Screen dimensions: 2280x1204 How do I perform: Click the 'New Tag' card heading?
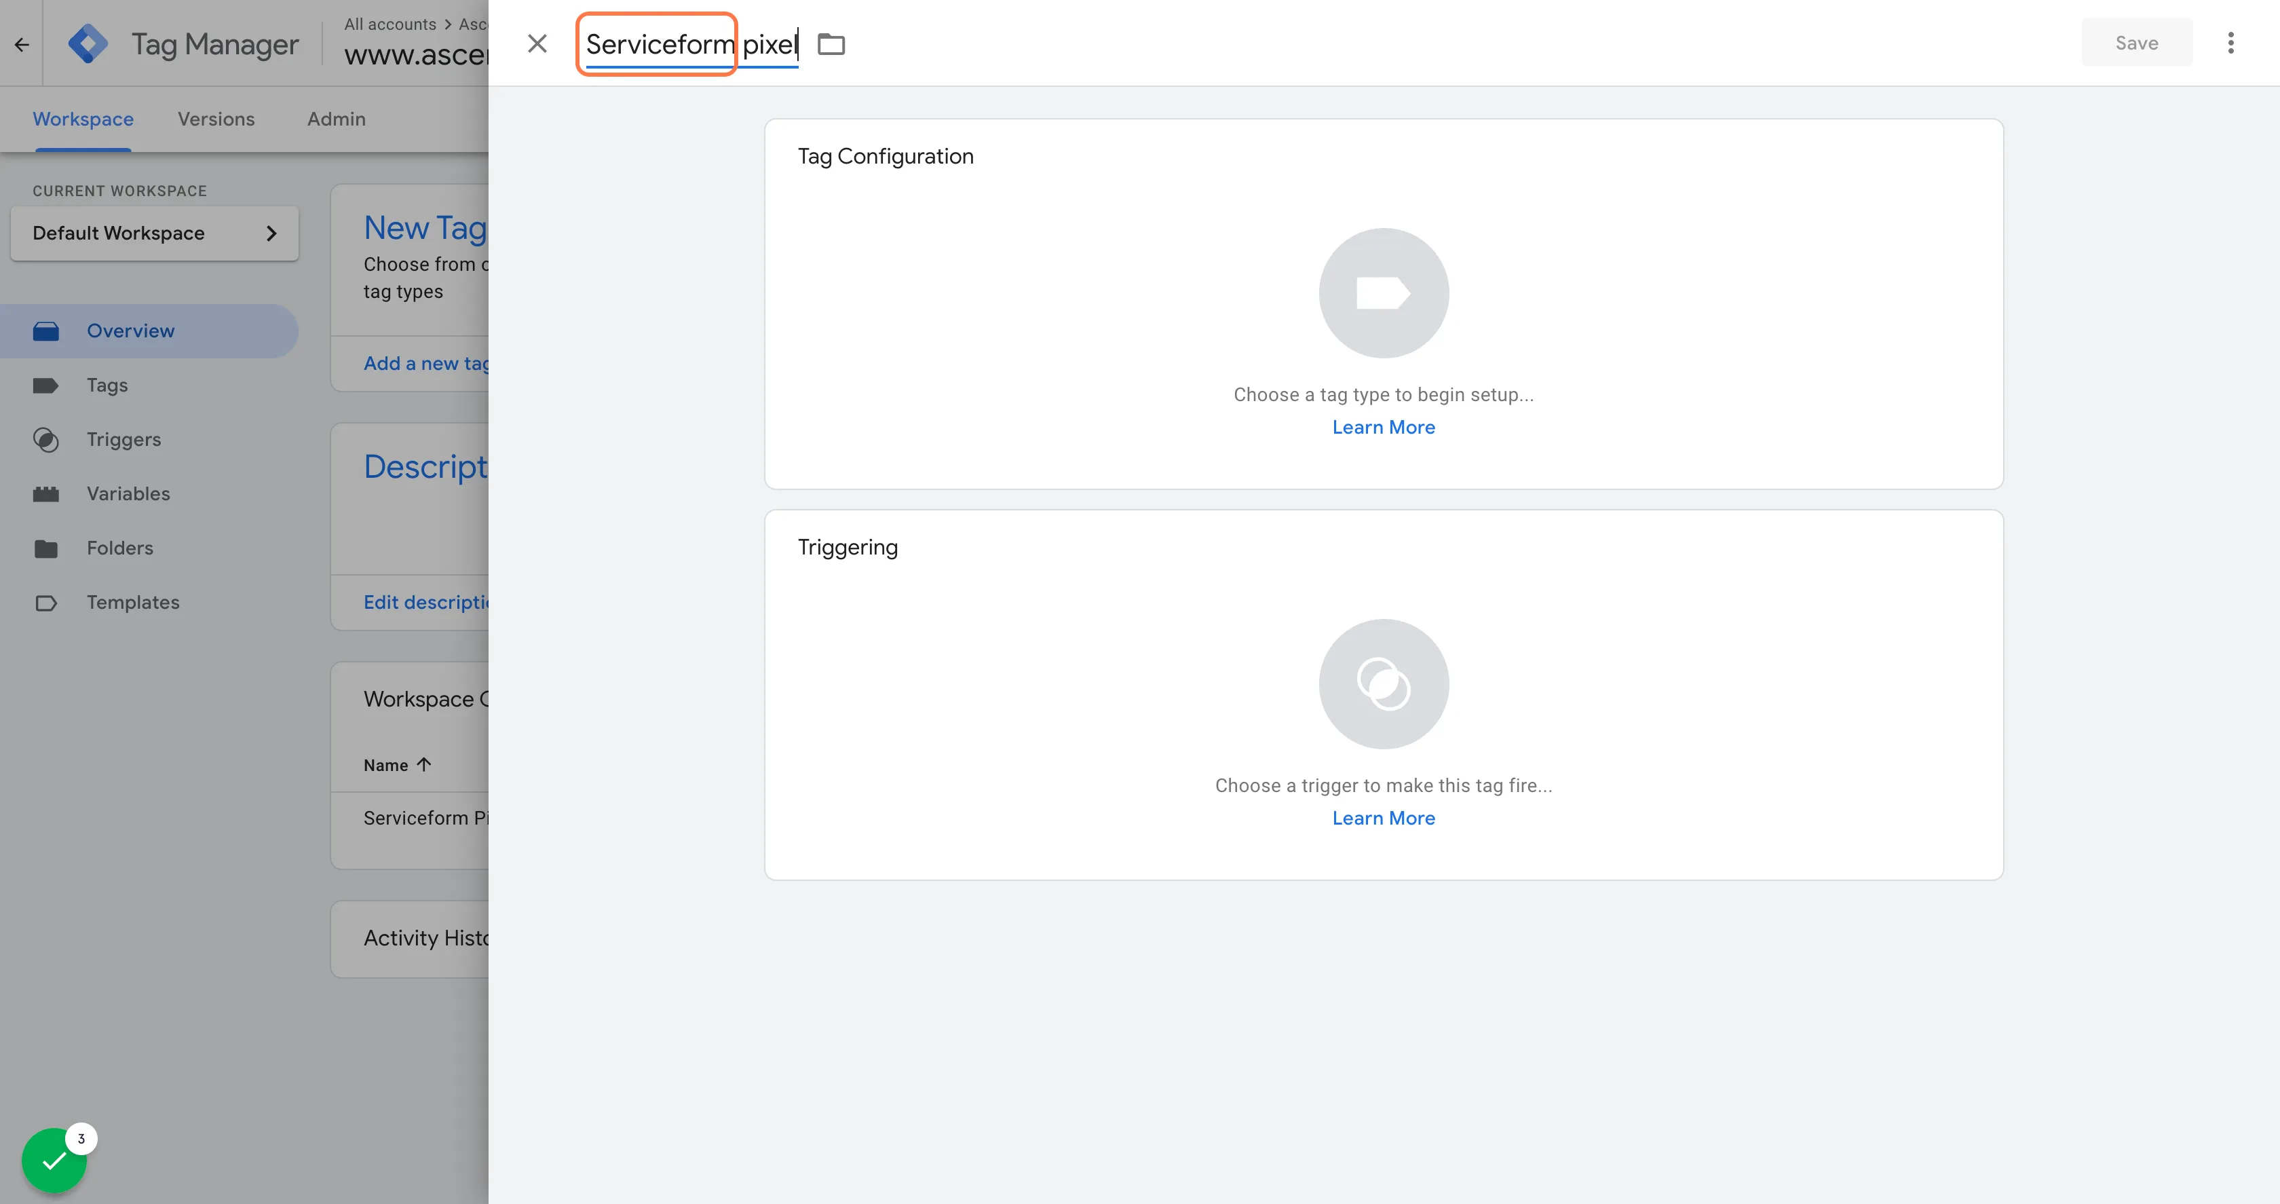pos(425,227)
